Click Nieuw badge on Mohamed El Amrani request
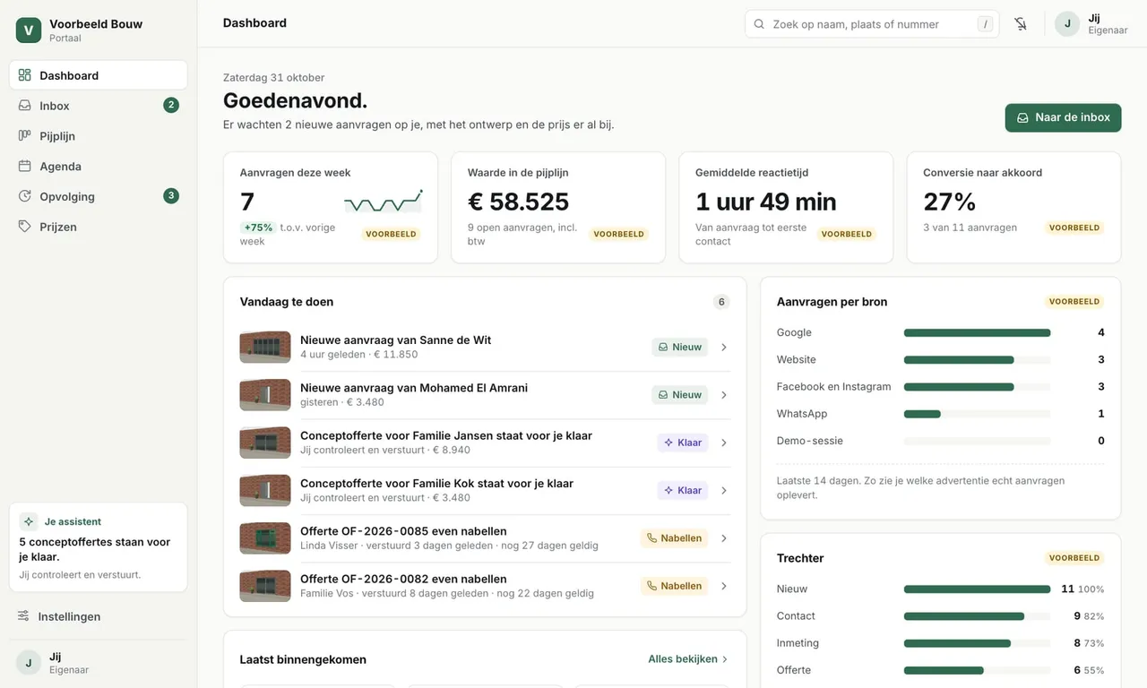This screenshot has width=1147, height=688. pos(680,395)
